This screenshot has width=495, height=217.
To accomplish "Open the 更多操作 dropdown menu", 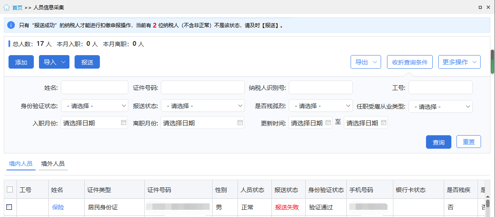I will (x=459, y=62).
